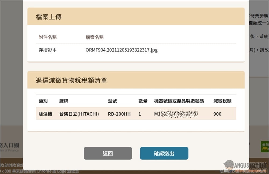Click the 確認送出 confirm submit button

point(164,153)
